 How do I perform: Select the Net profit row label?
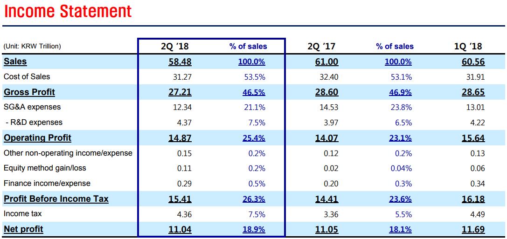23,229
